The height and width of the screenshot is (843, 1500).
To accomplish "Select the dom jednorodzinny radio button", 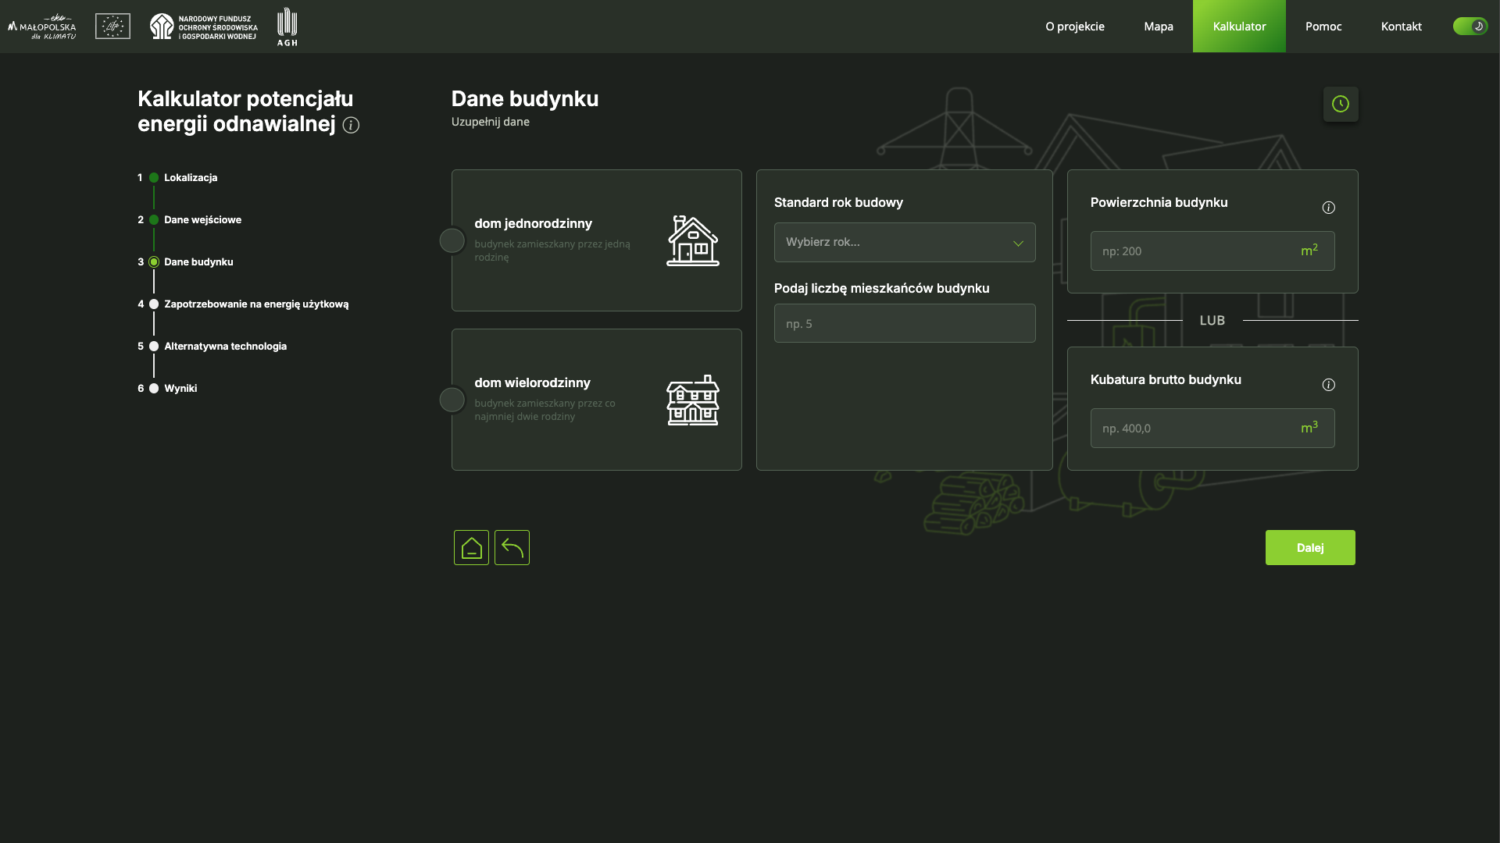I will click(x=452, y=240).
